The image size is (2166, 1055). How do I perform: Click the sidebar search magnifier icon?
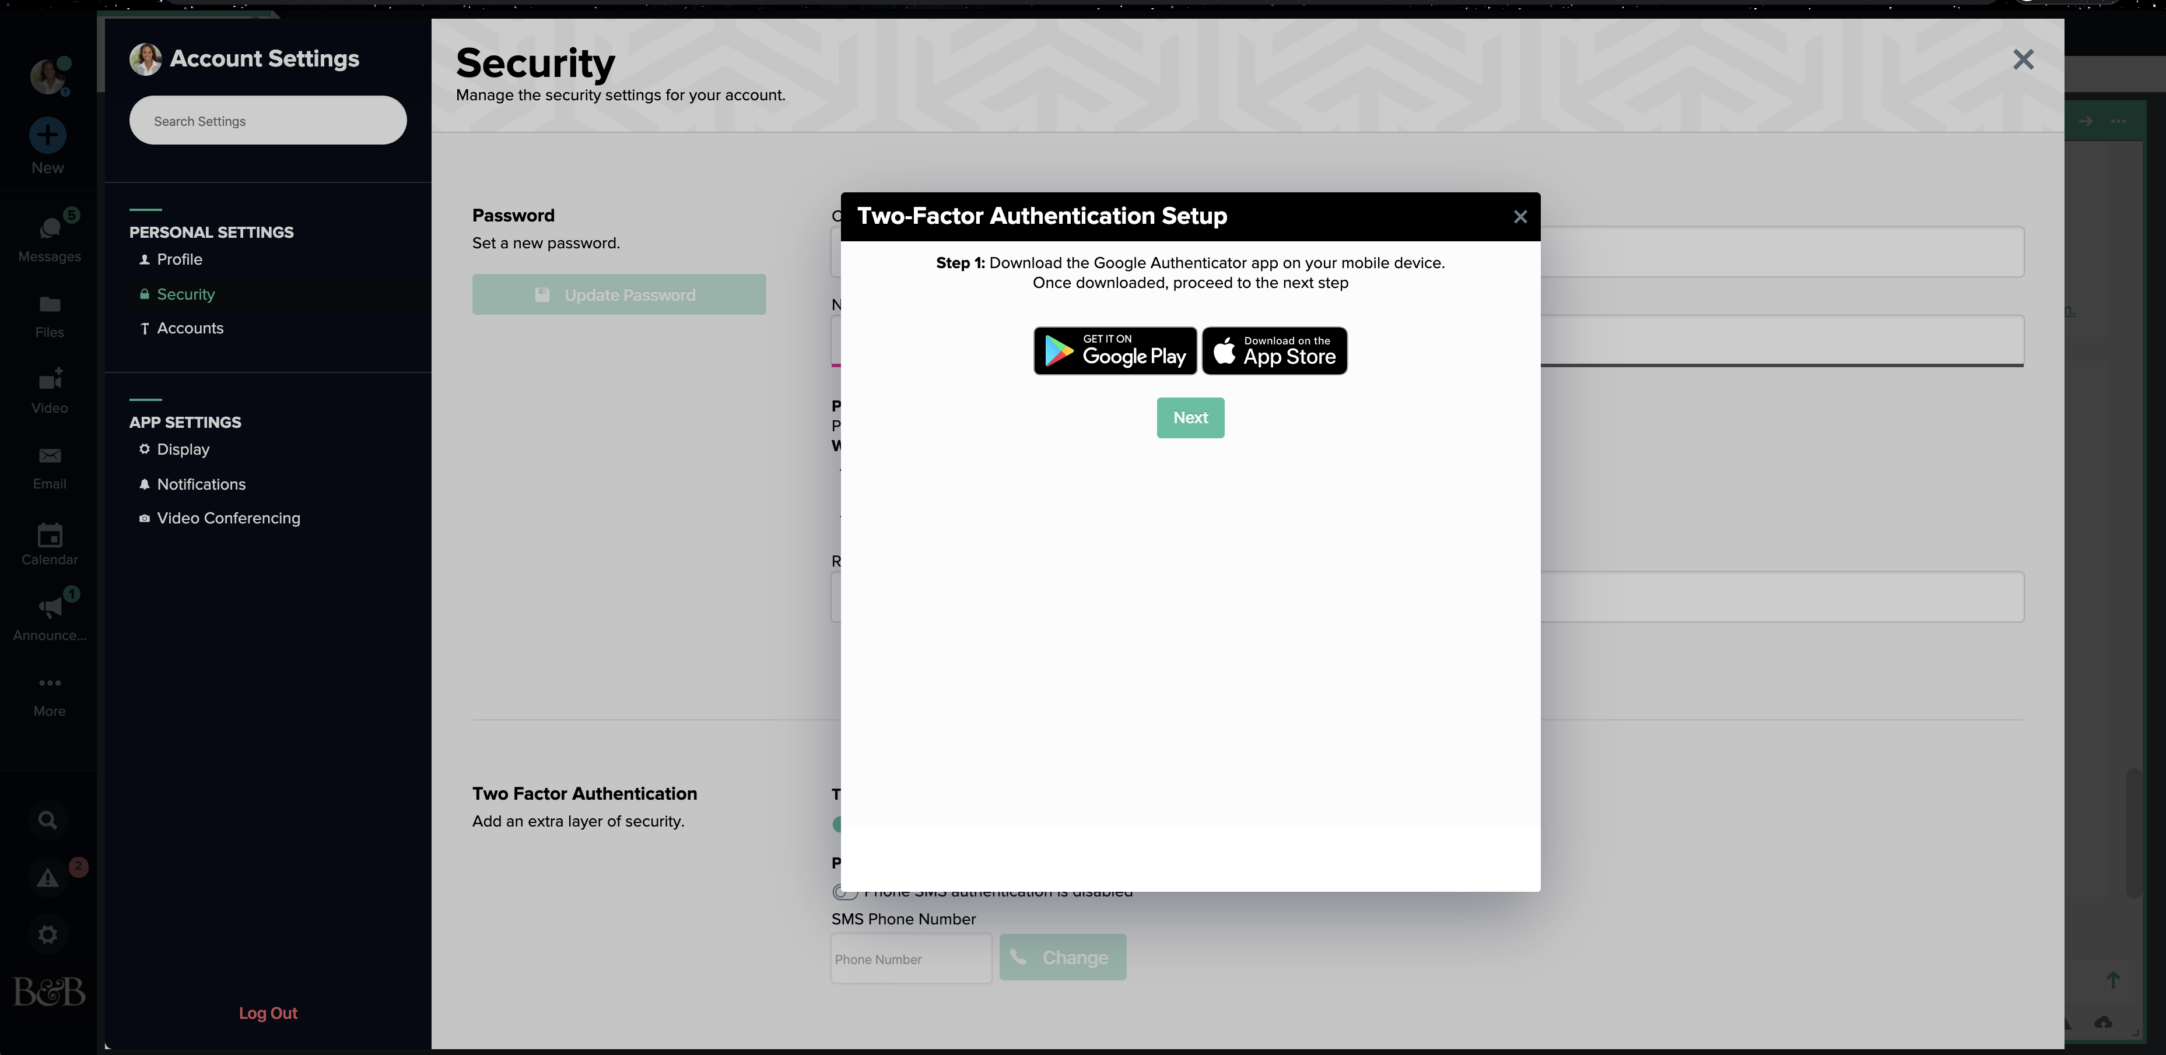click(x=48, y=821)
